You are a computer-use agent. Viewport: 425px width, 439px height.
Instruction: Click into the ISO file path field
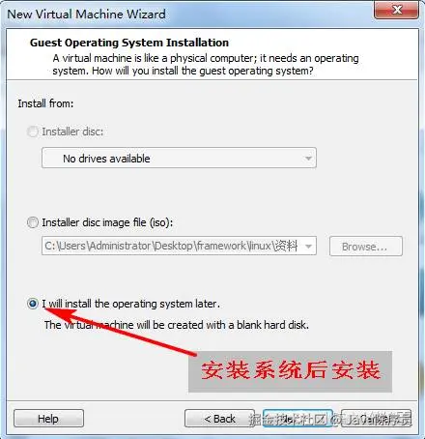pyautogui.click(x=172, y=247)
